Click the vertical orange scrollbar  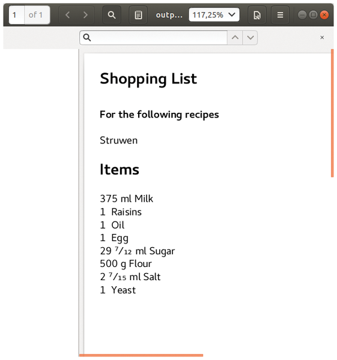pos(332,113)
